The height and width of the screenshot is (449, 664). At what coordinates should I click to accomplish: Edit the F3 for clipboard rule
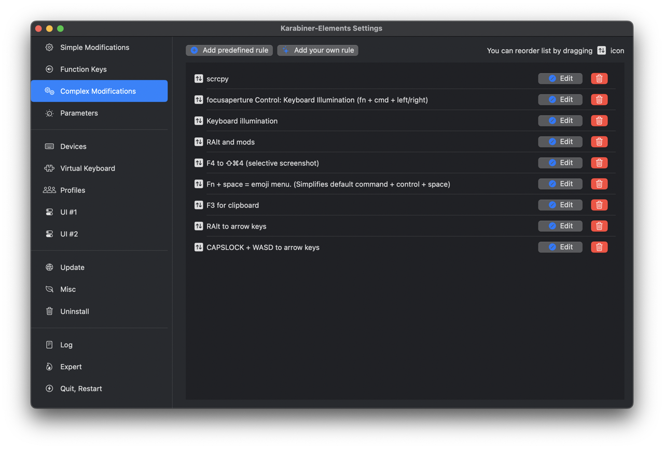coord(560,205)
